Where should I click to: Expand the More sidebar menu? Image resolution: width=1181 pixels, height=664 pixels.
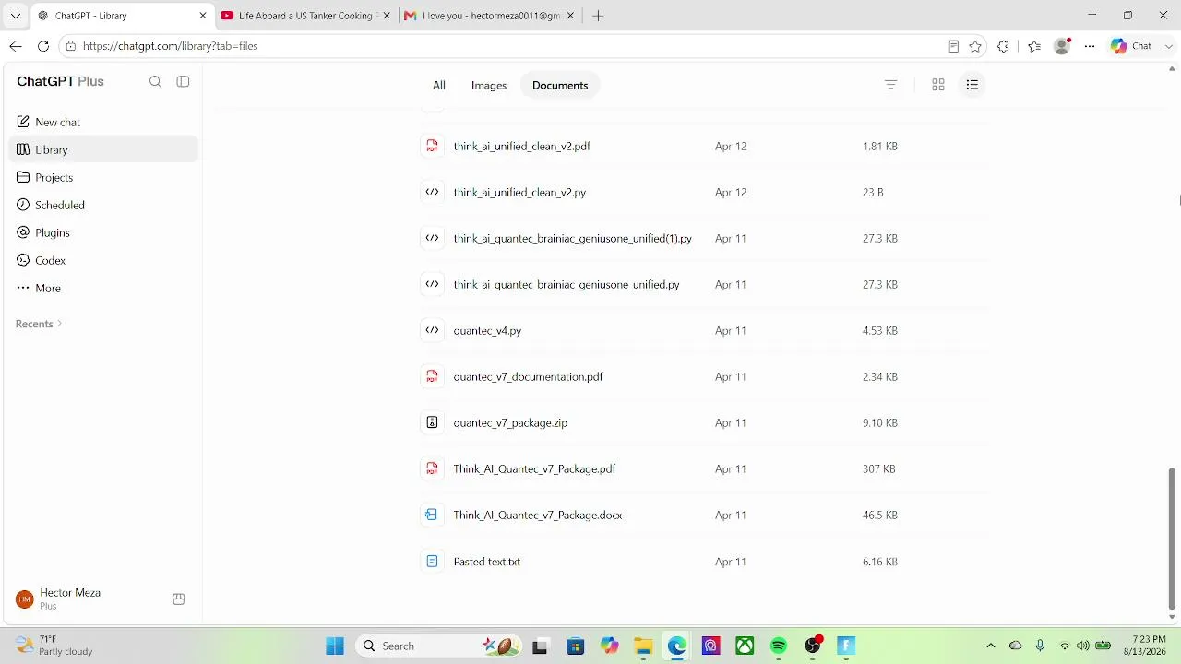(102, 288)
